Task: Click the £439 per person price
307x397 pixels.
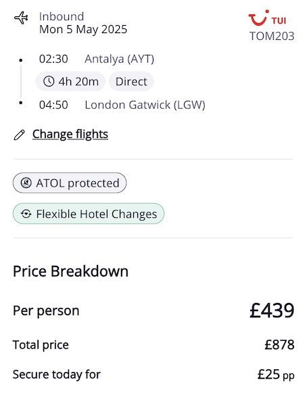Action: tap(272, 310)
